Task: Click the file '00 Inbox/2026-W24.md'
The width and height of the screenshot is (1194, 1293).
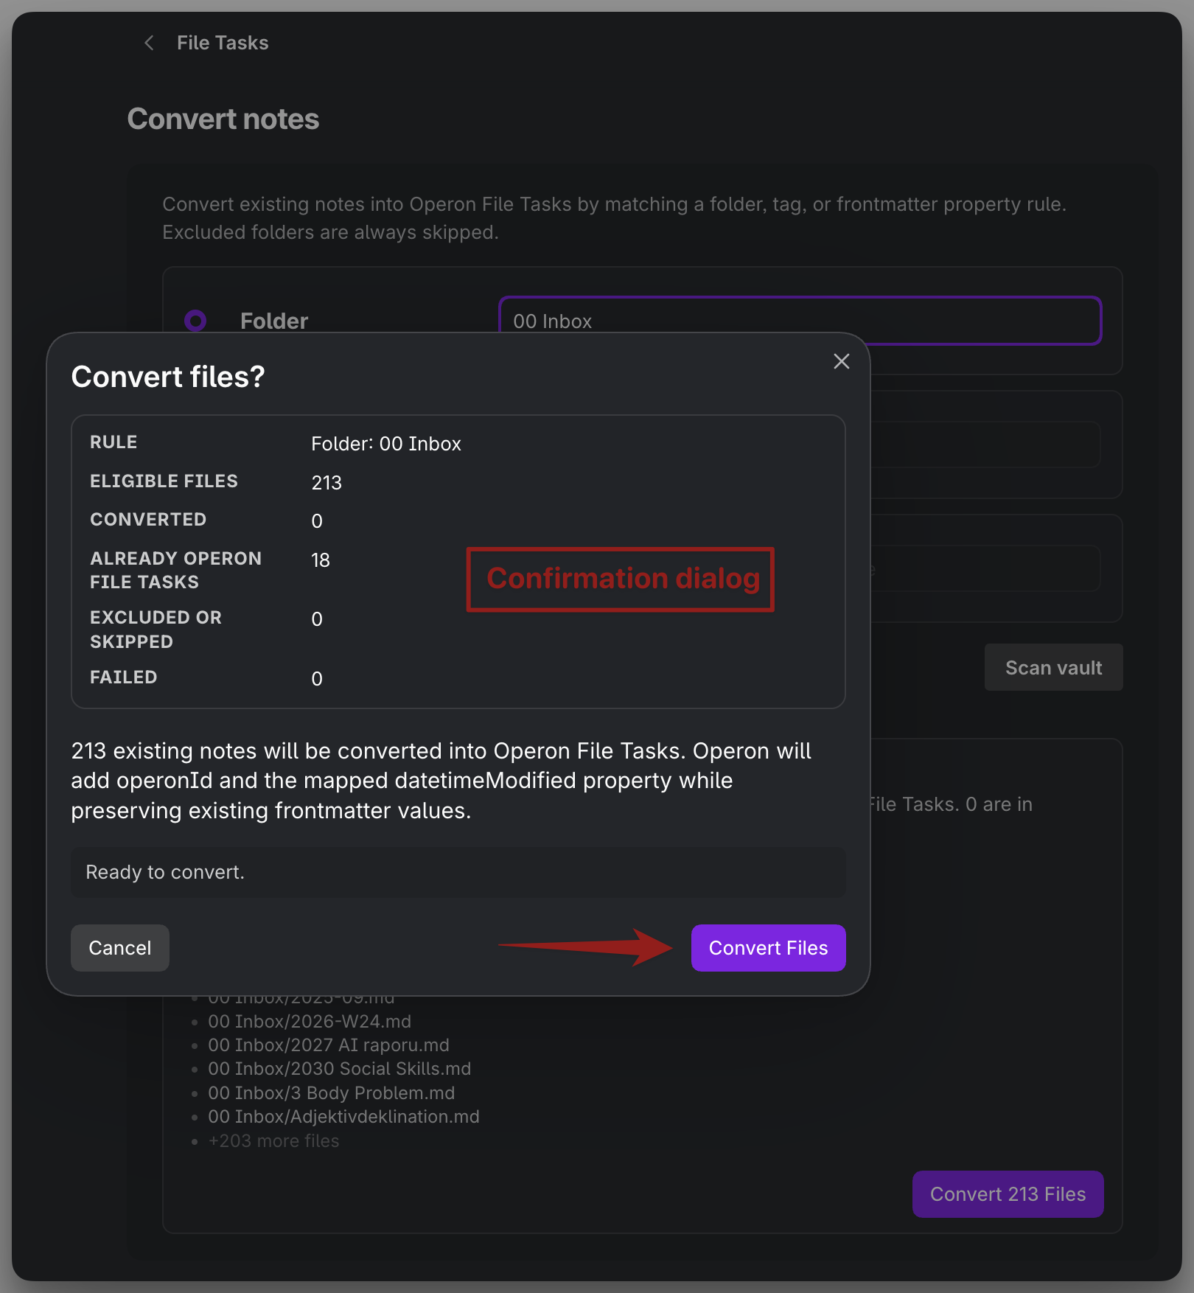Action: [x=310, y=1022]
